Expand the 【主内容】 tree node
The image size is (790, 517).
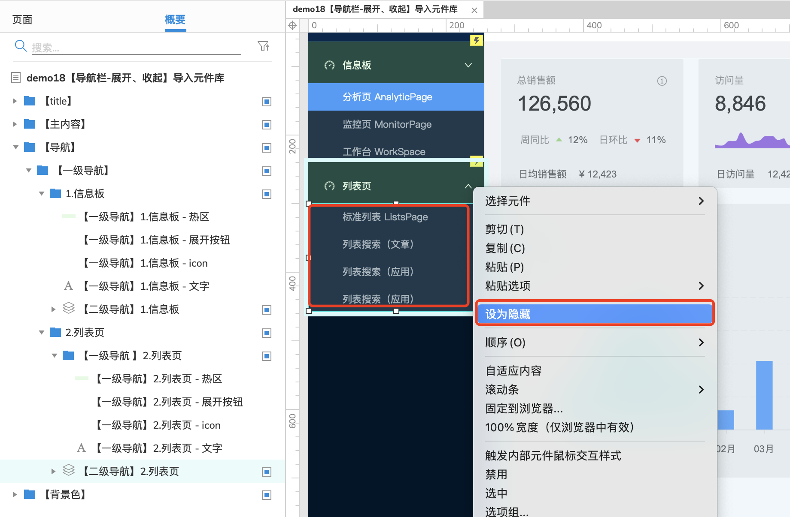point(15,124)
